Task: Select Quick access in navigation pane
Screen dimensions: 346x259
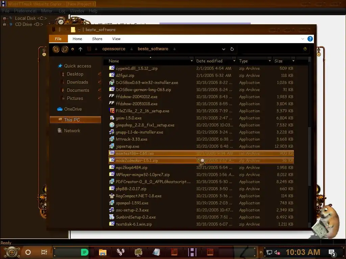Action: [x=77, y=66]
